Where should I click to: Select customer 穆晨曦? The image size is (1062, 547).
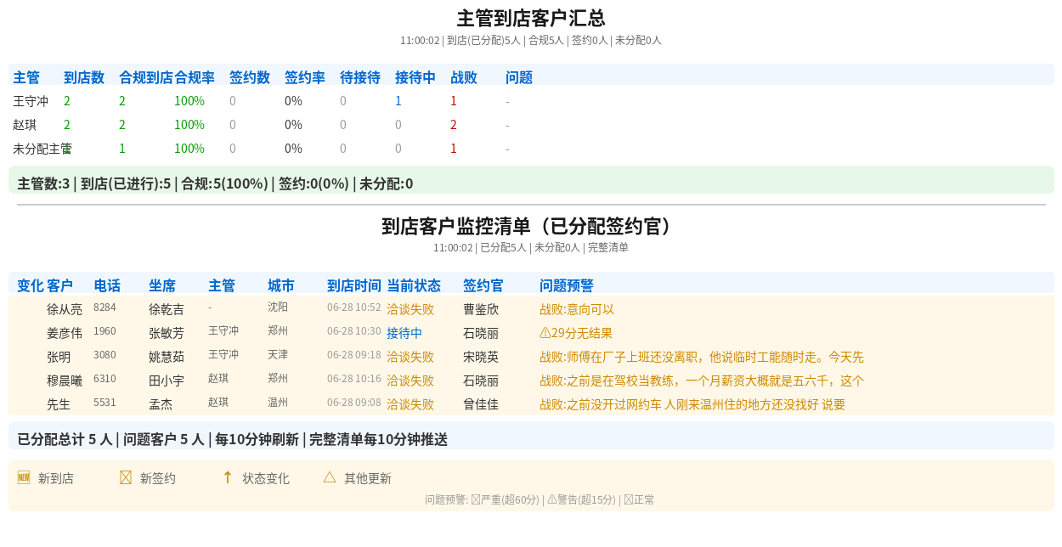click(x=65, y=381)
